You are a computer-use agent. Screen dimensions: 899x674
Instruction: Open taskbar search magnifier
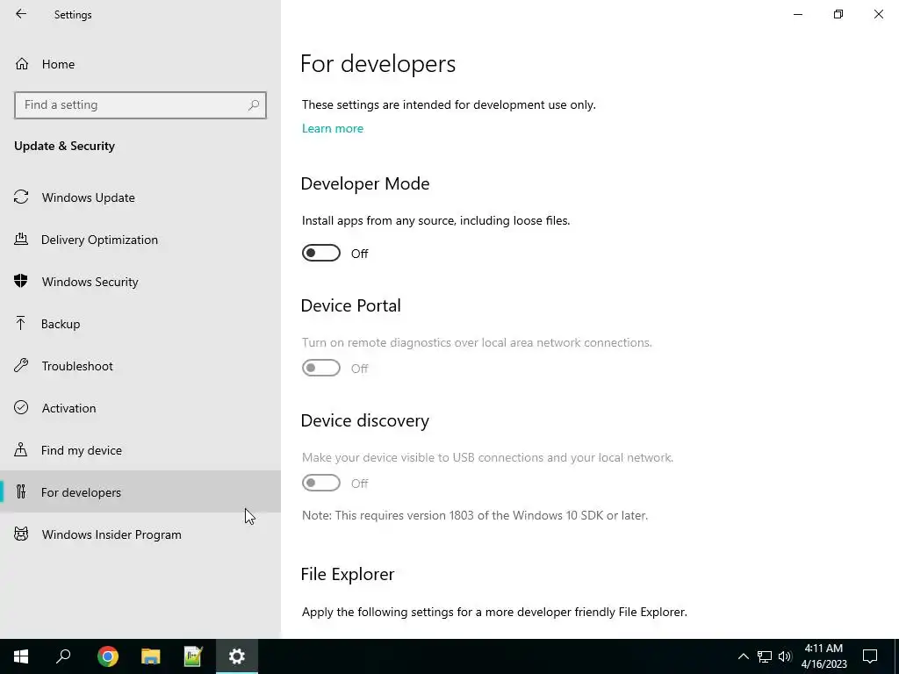click(63, 656)
